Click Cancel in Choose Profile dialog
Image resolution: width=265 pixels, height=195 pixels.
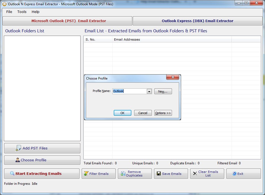click(x=143, y=113)
